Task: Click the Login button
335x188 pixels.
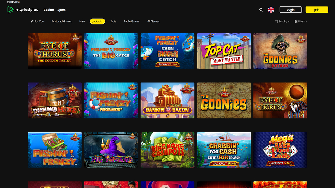Action: point(291,10)
